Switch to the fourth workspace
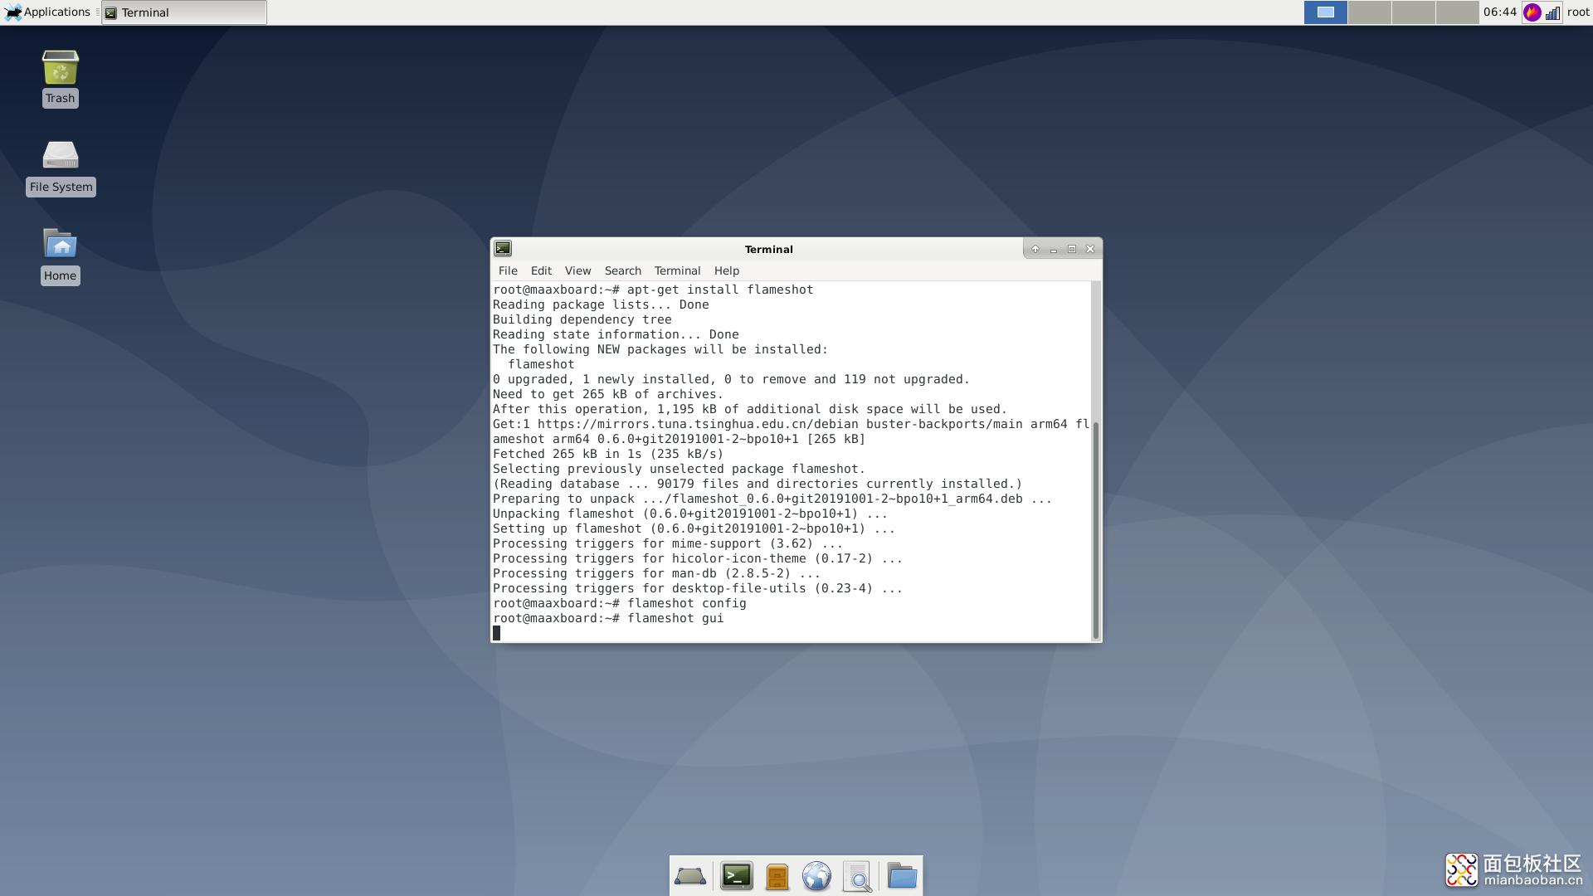Image resolution: width=1593 pixels, height=896 pixels. click(x=1457, y=12)
